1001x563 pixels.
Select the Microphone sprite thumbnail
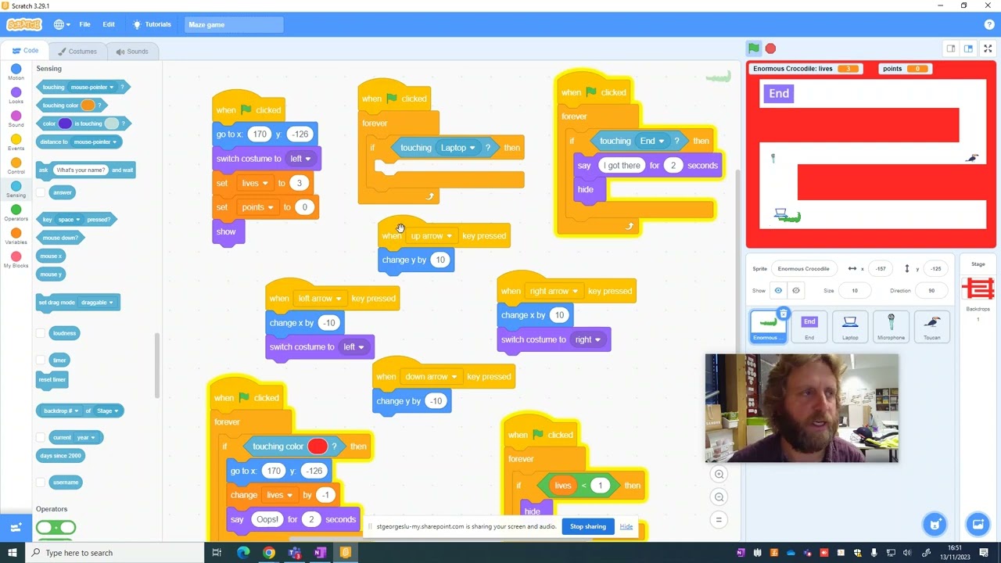(x=891, y=327)
